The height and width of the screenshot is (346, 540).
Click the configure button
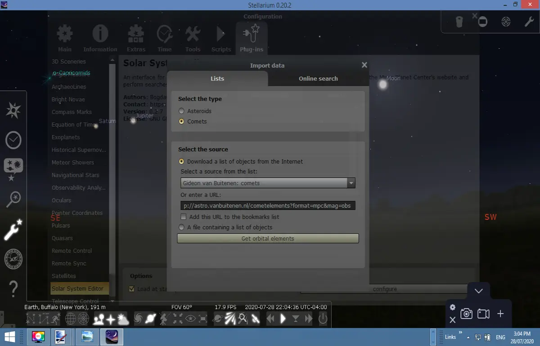point(385,289)
